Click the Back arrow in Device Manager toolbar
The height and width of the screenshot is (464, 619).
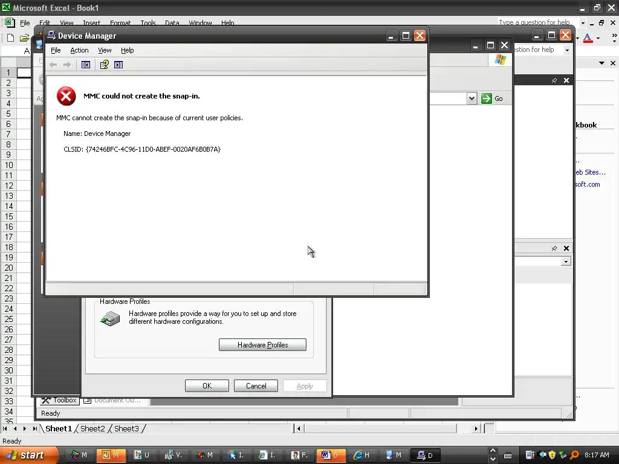tap(53, 65)
